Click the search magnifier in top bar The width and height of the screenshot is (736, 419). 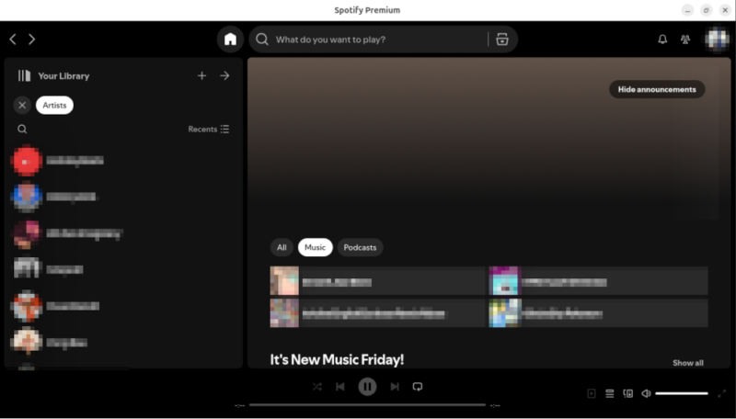coord(262,40)
